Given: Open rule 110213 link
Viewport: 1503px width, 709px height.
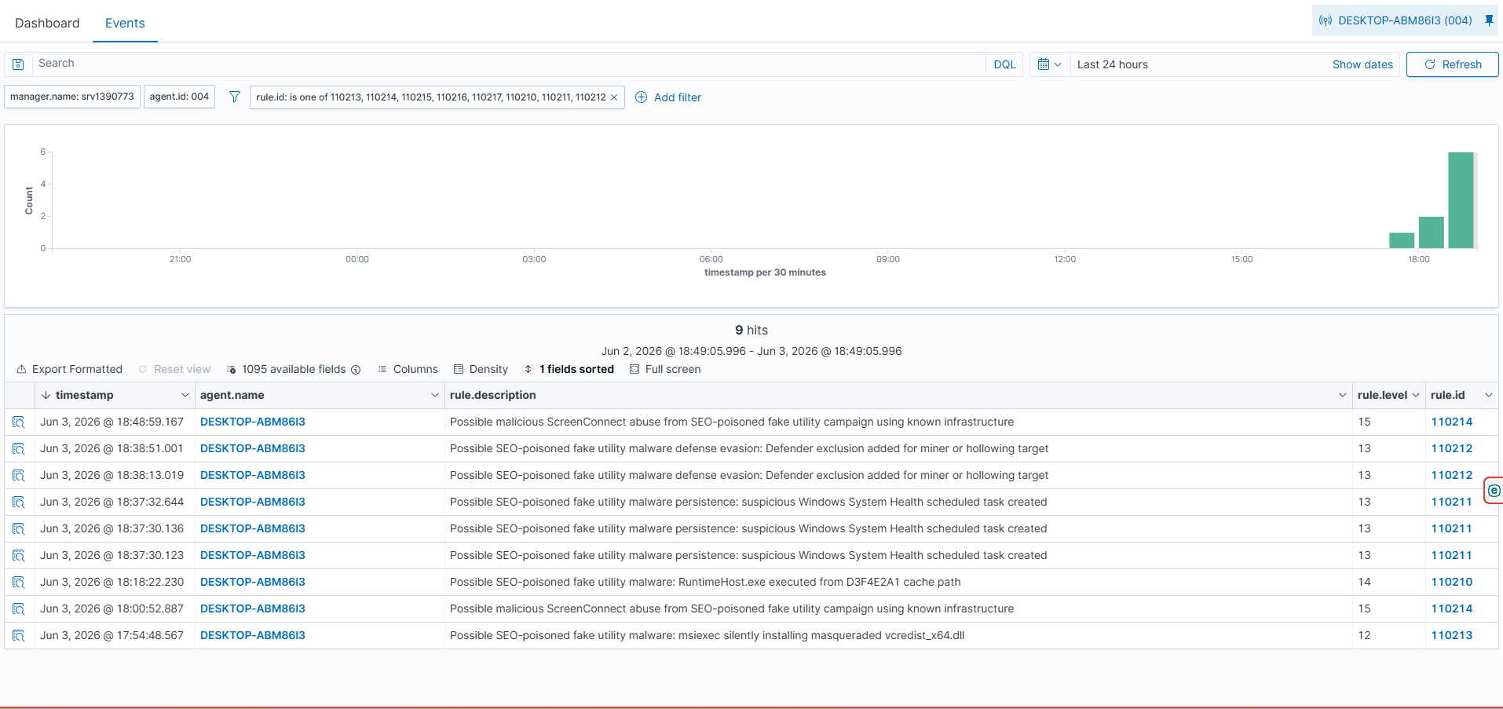Looking at the screenshot, I should 1452,635.
